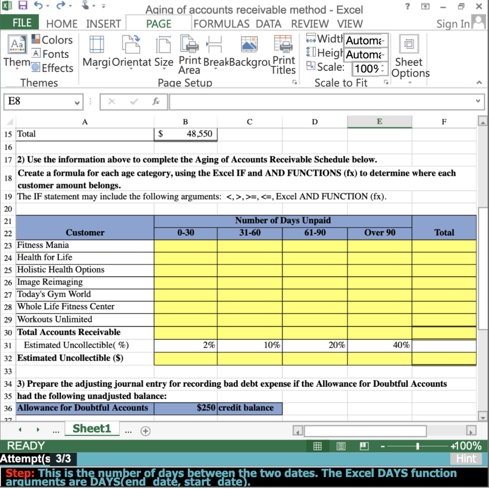Open the Name Box dropdown
This screenshot has height=489, width=489.
click(77, 102)
